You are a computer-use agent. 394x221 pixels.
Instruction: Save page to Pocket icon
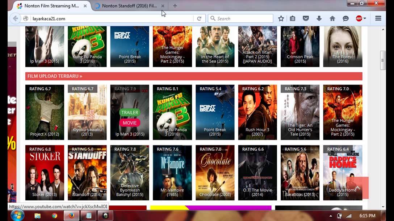306,18
